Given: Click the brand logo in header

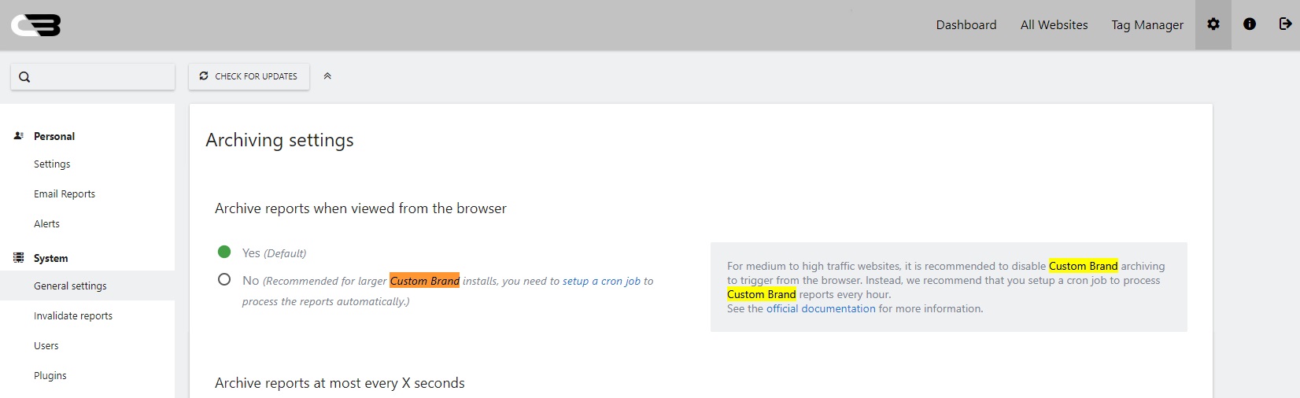Looking at the screenshot, I should coord(36,25).
